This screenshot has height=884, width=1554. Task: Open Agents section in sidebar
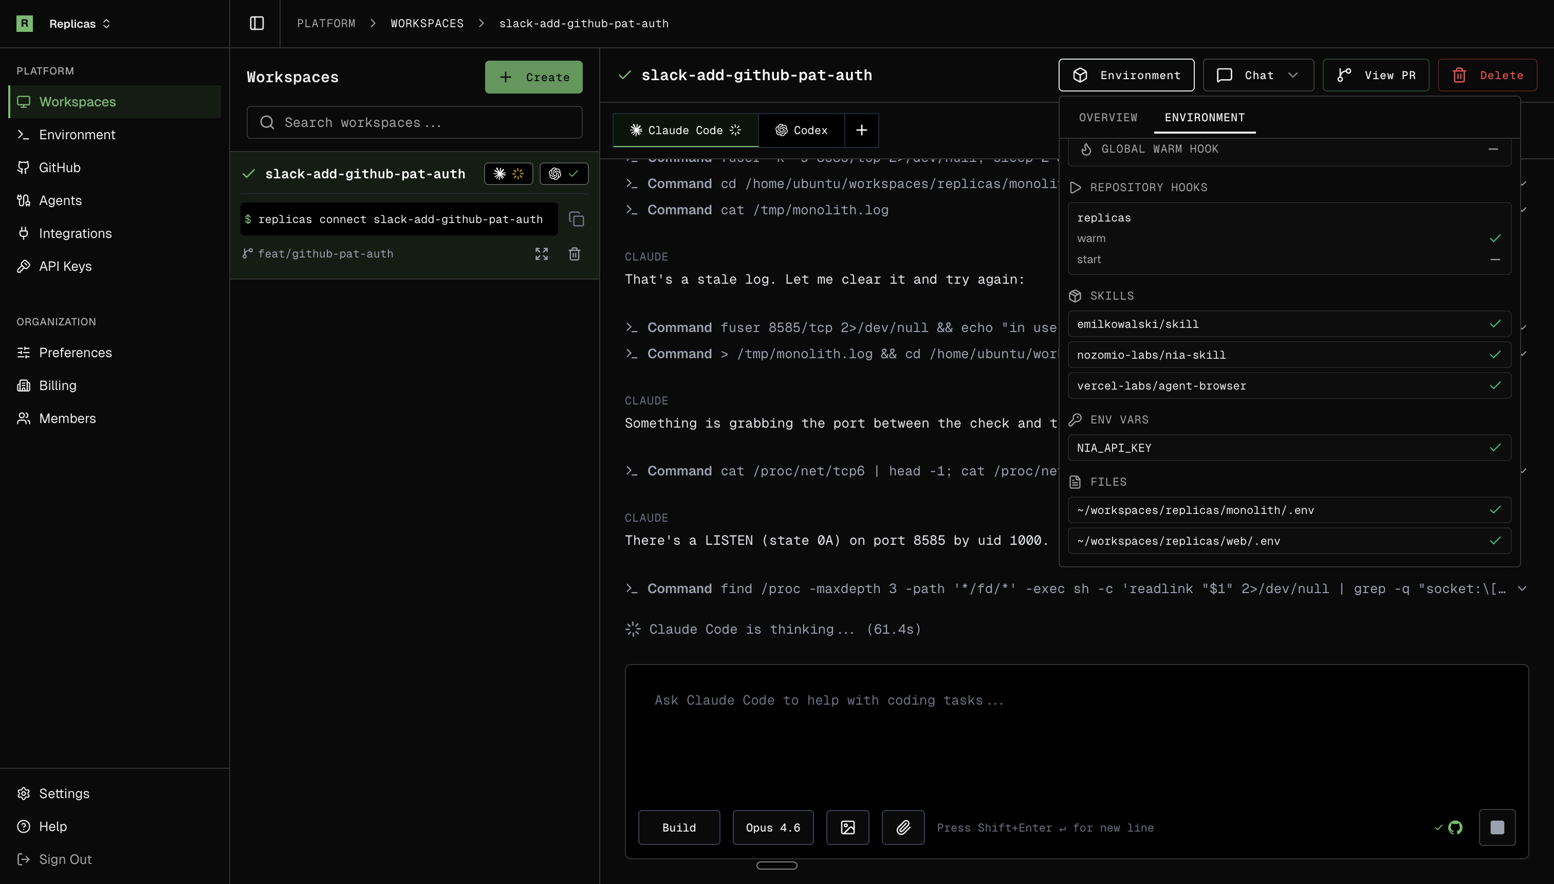click(115, 200)
